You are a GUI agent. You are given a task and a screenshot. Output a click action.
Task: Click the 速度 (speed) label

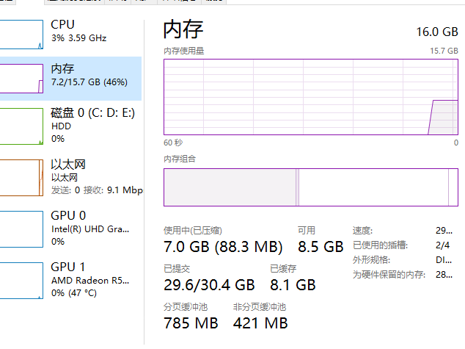click(362, 231)
